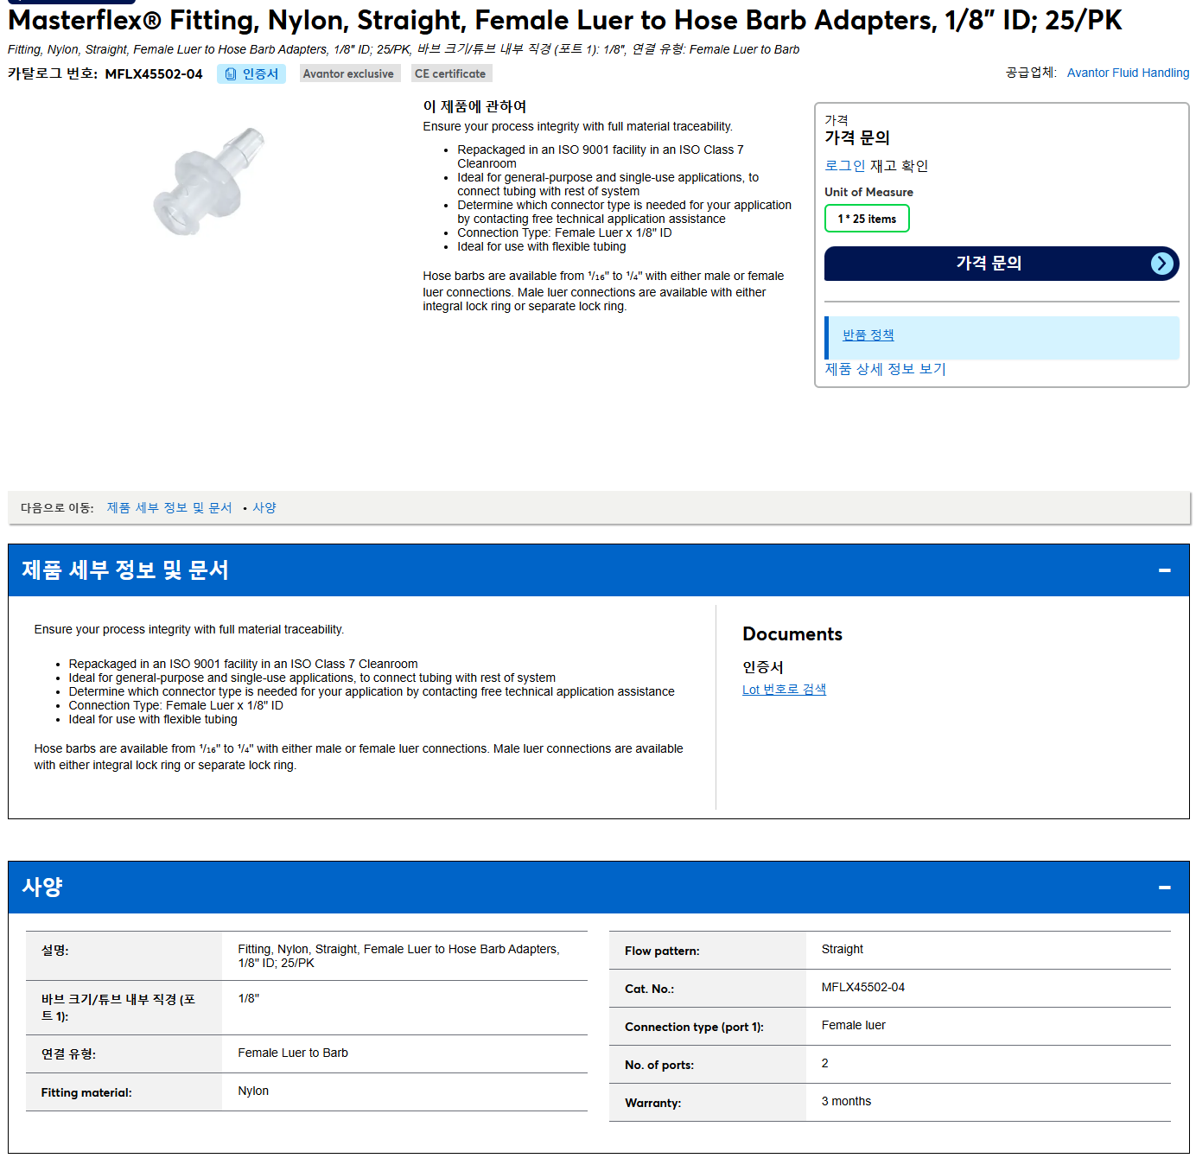The width and height of the screenshot is (1196, 1171).
Task: Collapse the 제품 세부 정보 및 문서 section
Action: pos(1165,570)
